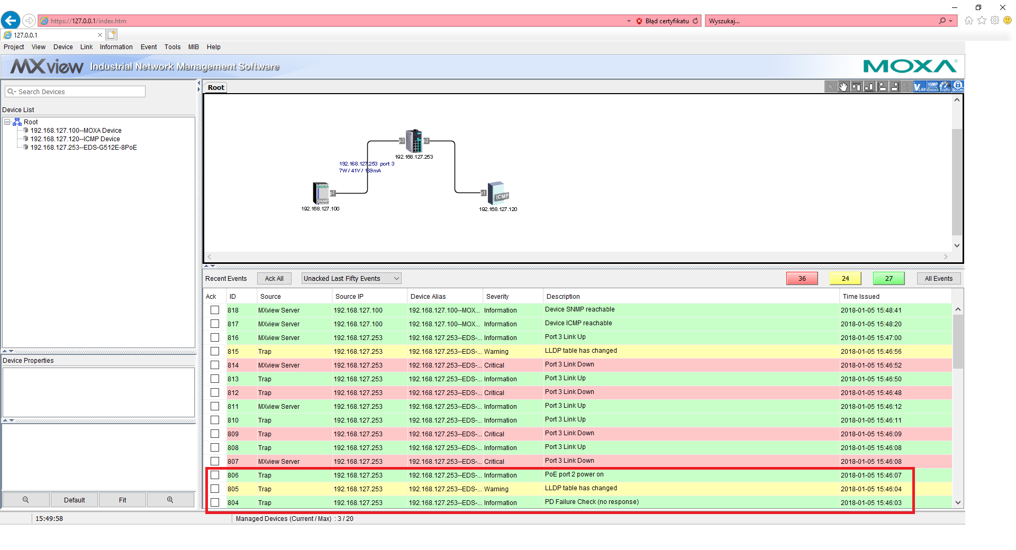Open browser search provider dropdown
Image resolution: width=1016 pixels, height=550 pixels.
pyautogui.click(x=951, y=21)
